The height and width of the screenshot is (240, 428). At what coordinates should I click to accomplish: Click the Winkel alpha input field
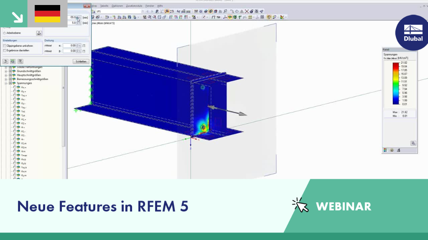70,45
